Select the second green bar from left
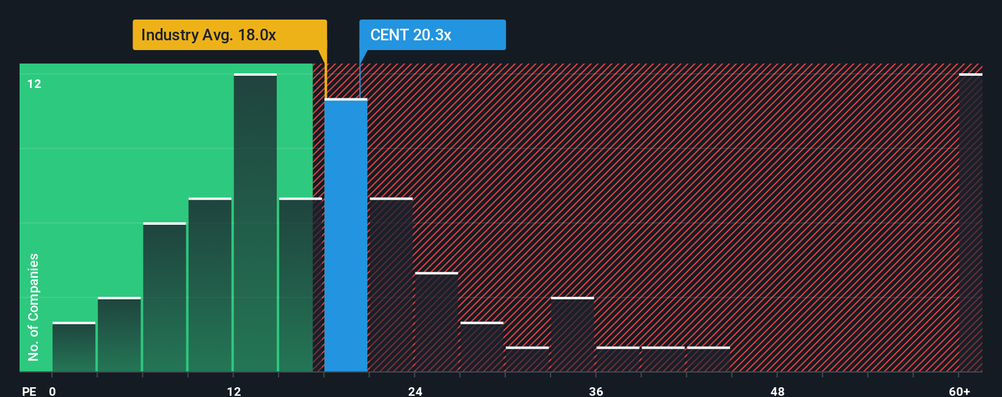Viewport: 1002px width, 397px height. (x=119, y=334)
